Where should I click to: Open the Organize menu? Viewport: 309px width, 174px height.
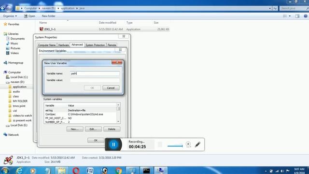click(x=10, y=16)
